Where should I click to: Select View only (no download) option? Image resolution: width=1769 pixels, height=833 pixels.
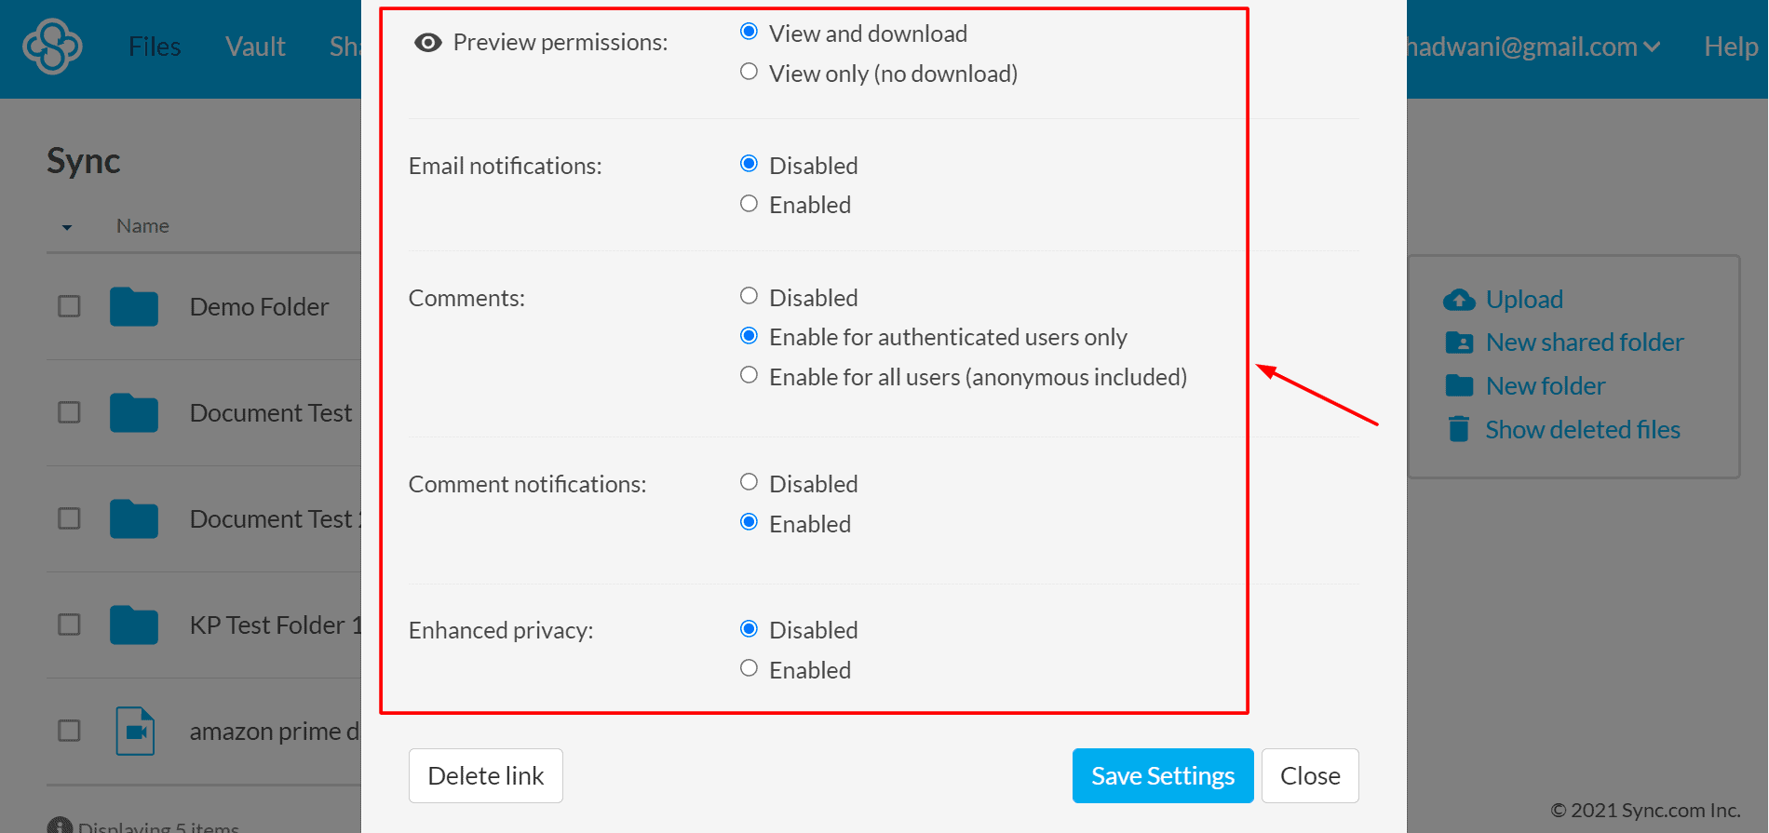(x=749, y=72)
